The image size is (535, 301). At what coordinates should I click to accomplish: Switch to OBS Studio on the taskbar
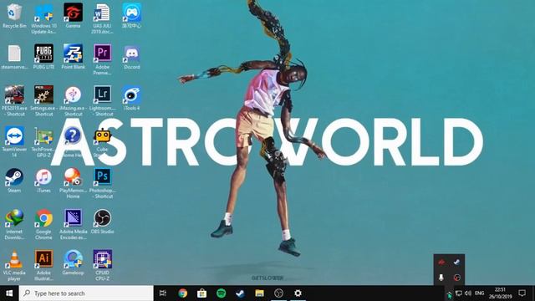278,293
